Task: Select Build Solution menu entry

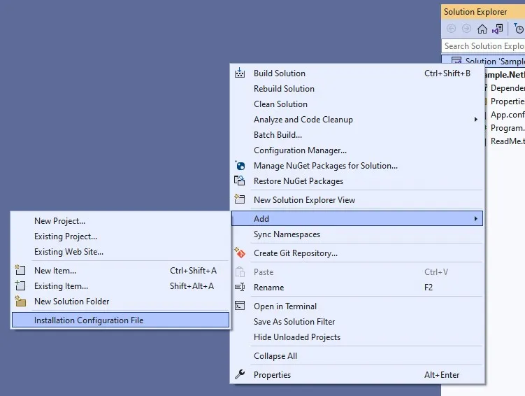Action: click(x=358, y=73)
